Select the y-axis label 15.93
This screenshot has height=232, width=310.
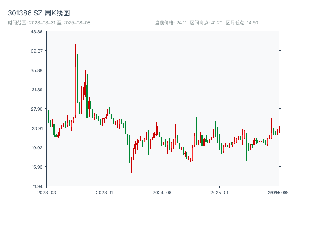[37, 167]
